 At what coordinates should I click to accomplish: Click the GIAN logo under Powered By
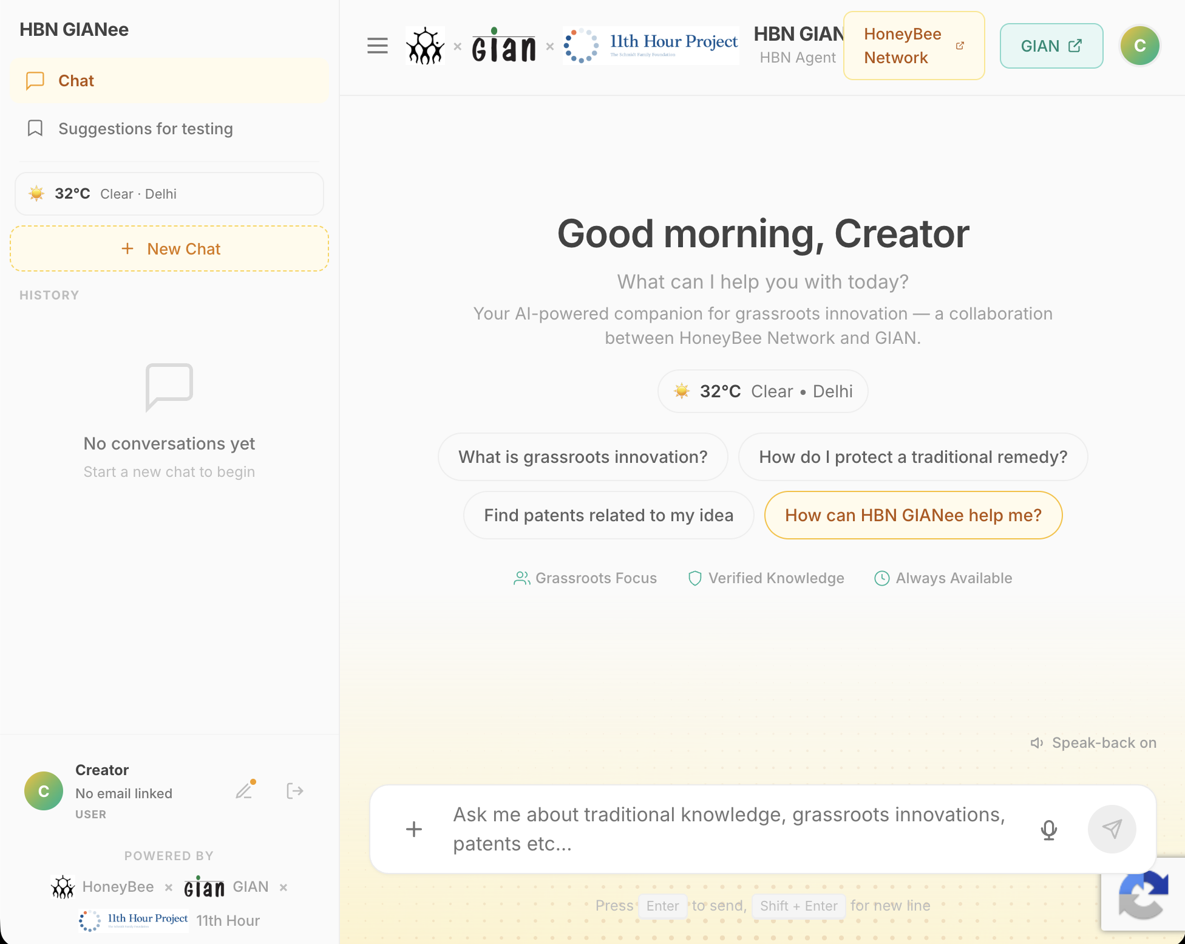point(205,887)
